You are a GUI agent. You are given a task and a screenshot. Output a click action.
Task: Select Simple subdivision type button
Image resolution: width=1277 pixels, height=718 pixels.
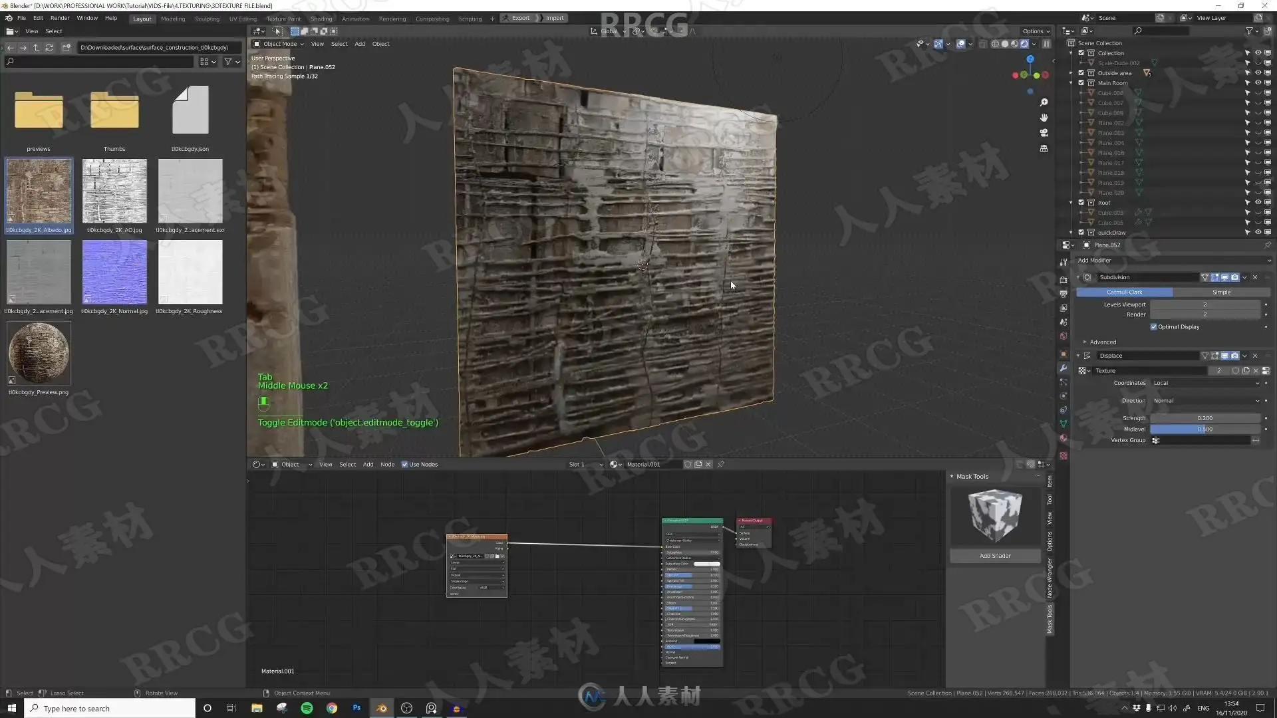click(x=1221, y=293)
